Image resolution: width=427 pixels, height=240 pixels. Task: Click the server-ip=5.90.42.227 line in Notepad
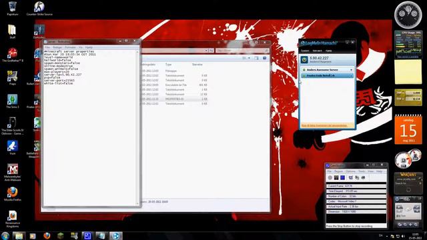click(63, 75)
